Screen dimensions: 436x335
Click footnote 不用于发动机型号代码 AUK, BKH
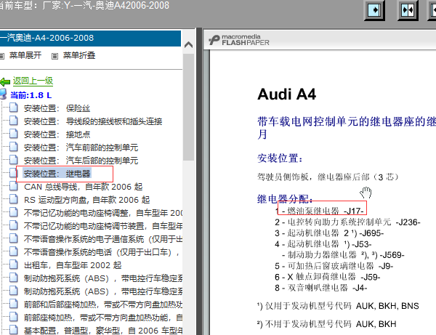(x=327, y=324)
